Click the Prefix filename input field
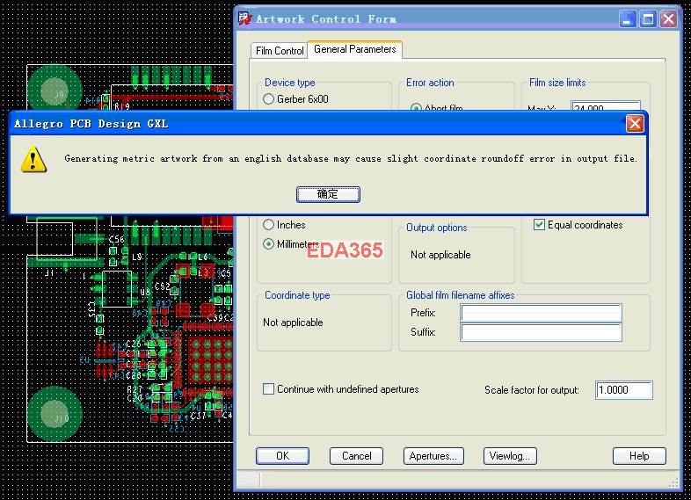 (542, 313)
